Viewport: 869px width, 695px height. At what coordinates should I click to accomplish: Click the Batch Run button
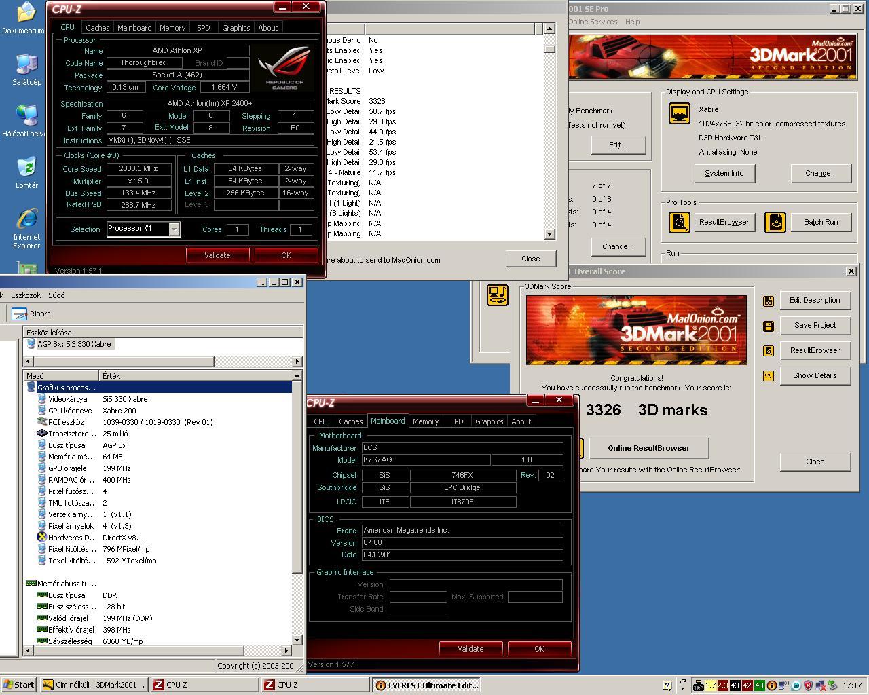821,222
